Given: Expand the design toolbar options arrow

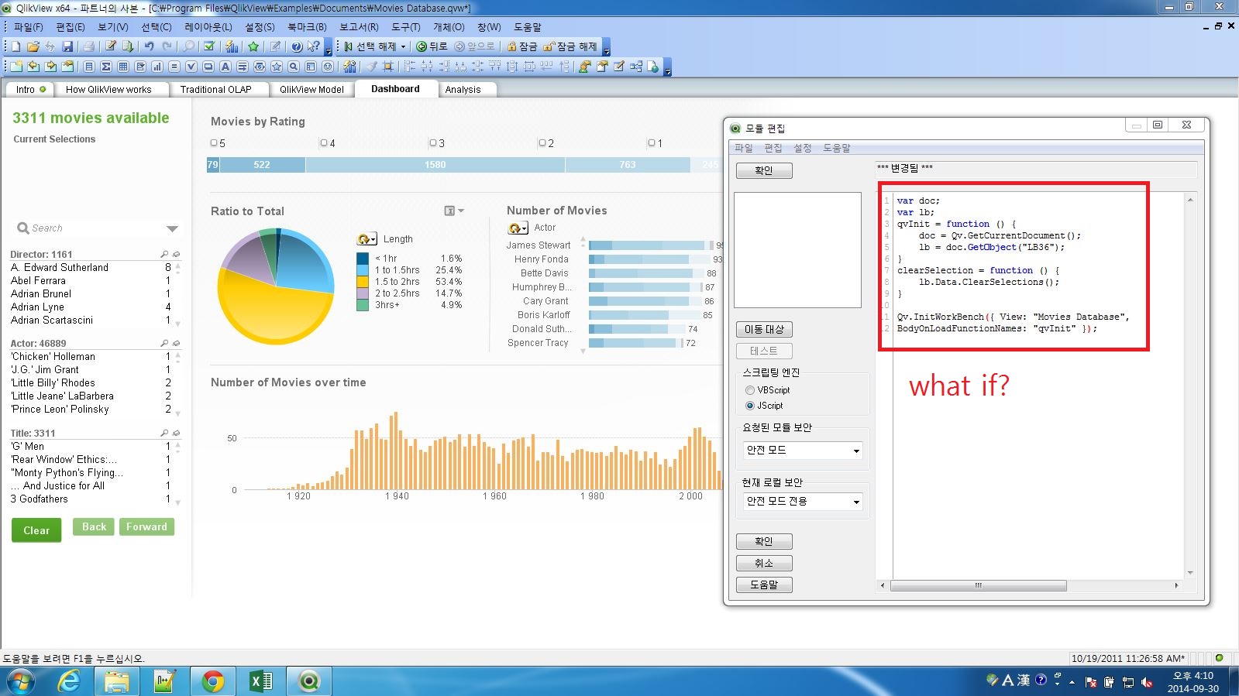Looking at the screenshot, I should pos(668,69).
